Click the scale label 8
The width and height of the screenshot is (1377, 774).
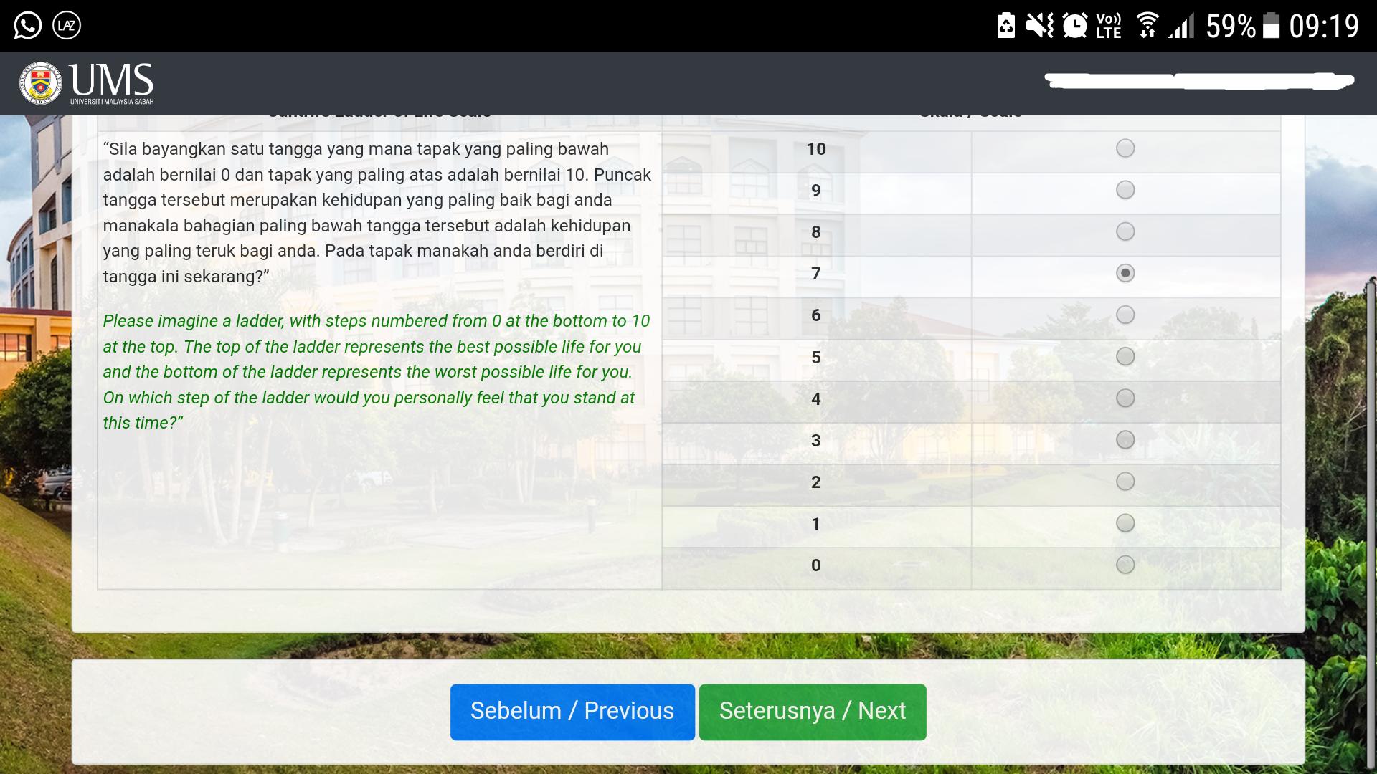[816, 232]
